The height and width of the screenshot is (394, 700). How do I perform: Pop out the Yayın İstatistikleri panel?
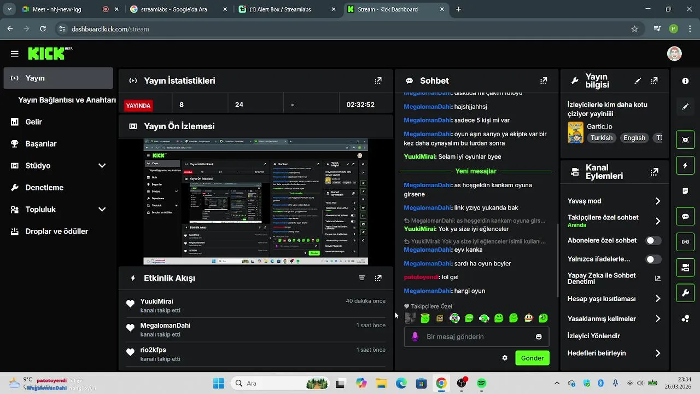[378, 80]
